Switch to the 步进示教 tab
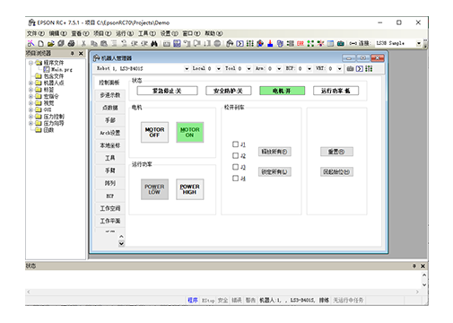This screenshot has height=323, width=453. tap(110, 95)
